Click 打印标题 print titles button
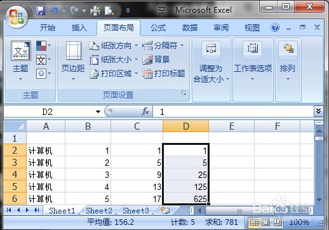 (164, 74)
